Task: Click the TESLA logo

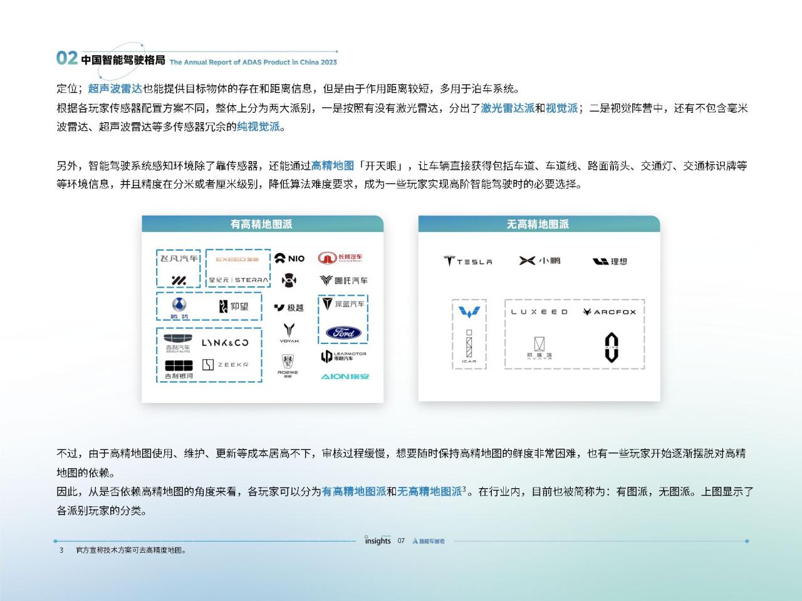Action: click(468, 261)
